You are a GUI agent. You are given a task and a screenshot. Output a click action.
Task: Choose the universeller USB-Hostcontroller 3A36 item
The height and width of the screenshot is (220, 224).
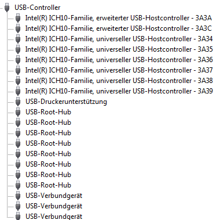119,60
